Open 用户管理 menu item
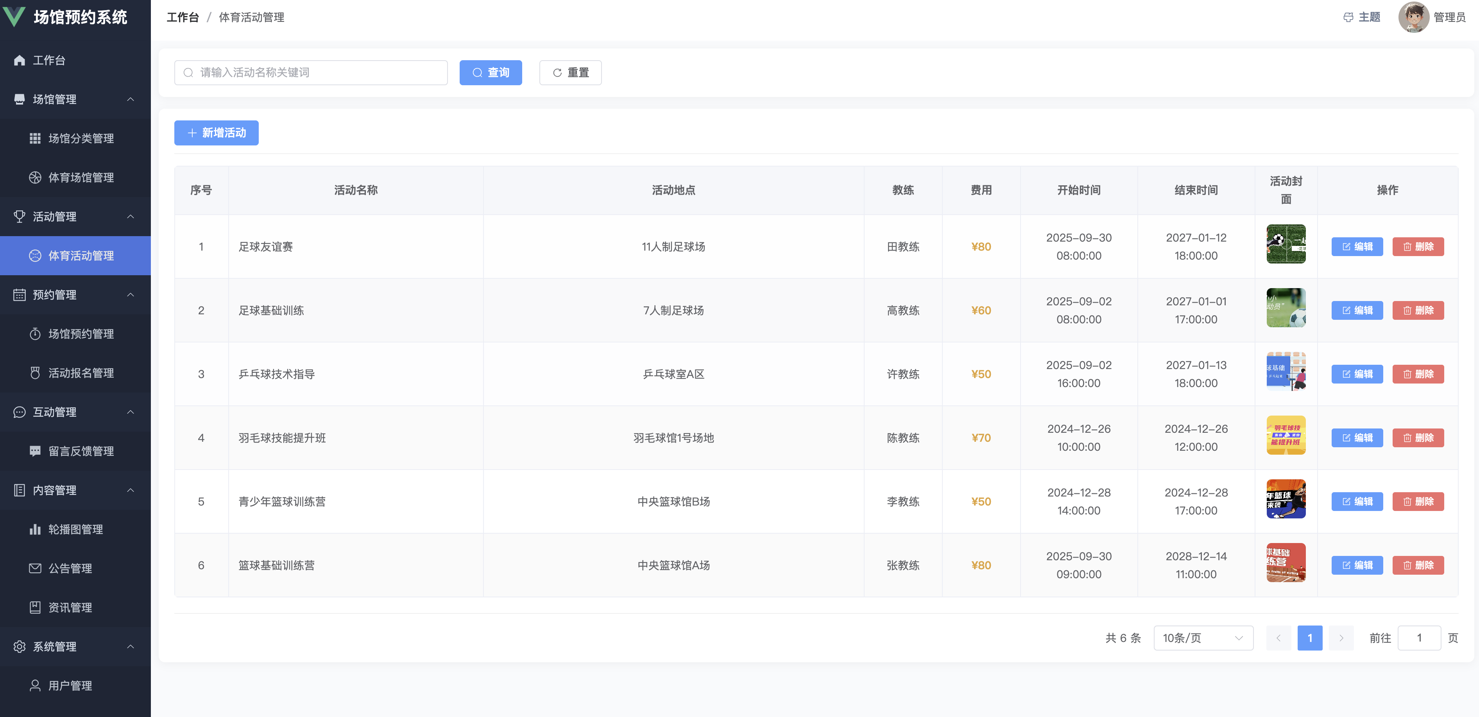Screen dimensions: 1479x717 [70, 685]
